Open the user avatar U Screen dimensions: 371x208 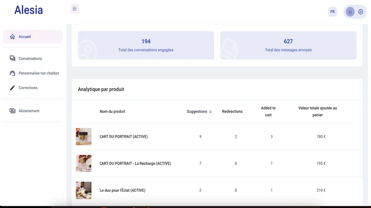pyautogui.click(x=350, y=12)
